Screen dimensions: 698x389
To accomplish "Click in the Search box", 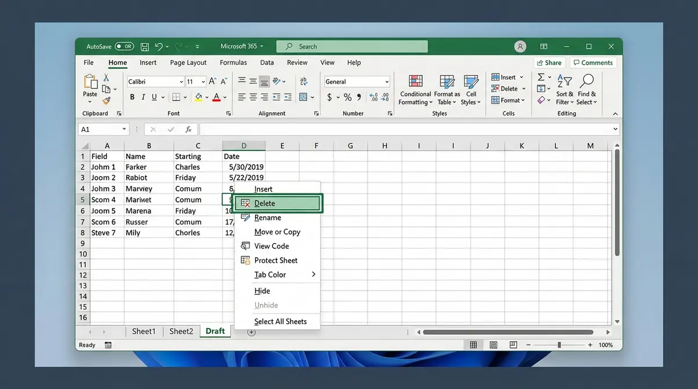I will click(x=352, y=46).
